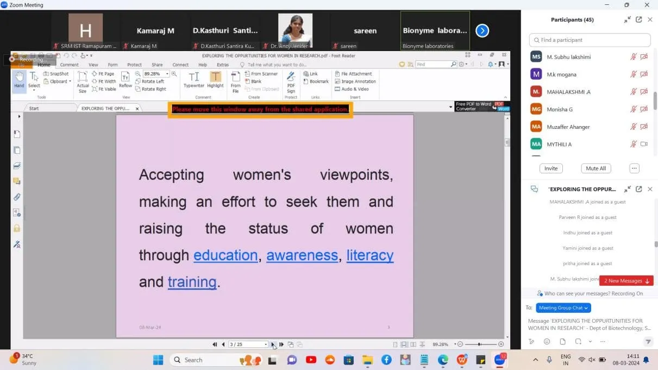Toggle mute for M. Subhu lakshimi

pos(633,57)
